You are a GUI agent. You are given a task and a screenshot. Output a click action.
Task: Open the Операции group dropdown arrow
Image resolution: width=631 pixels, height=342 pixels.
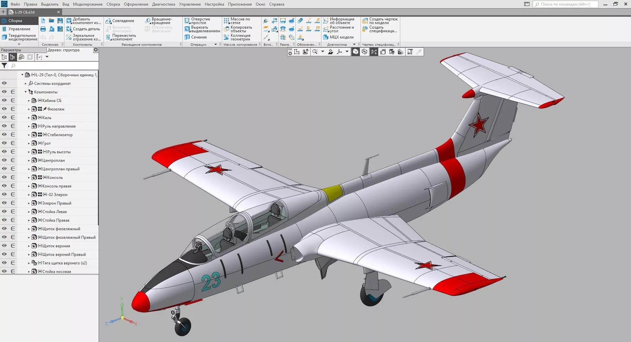click(x=216, y=44)
